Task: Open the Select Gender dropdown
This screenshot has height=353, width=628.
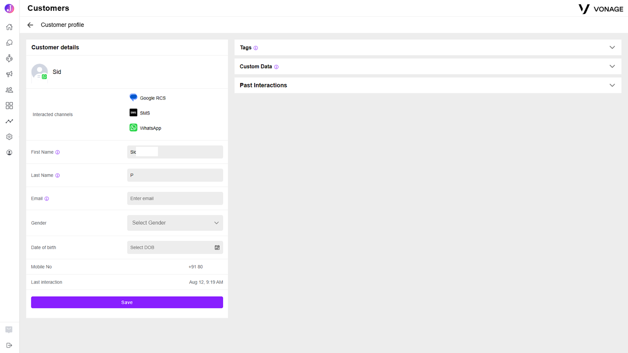Action: click(175, 223)
